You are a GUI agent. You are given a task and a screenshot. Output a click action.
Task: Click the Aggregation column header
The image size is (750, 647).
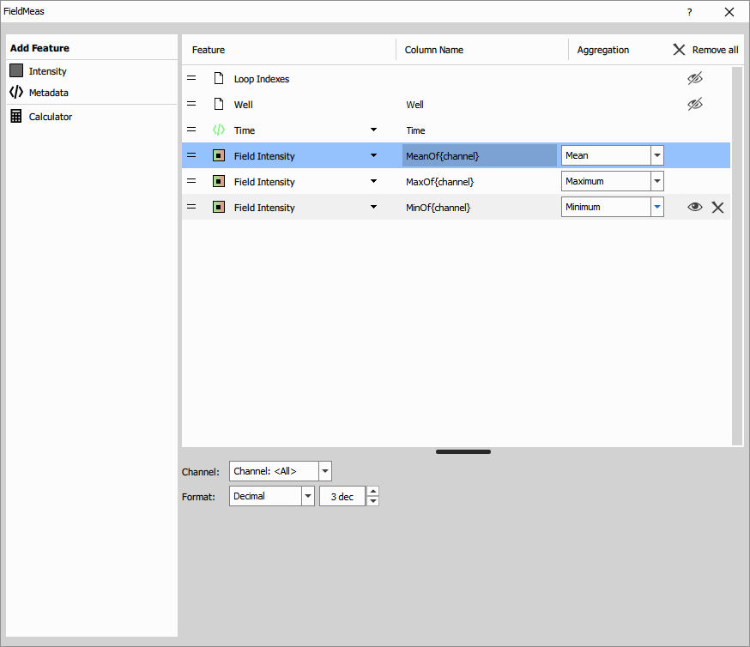tap(603, 50)
